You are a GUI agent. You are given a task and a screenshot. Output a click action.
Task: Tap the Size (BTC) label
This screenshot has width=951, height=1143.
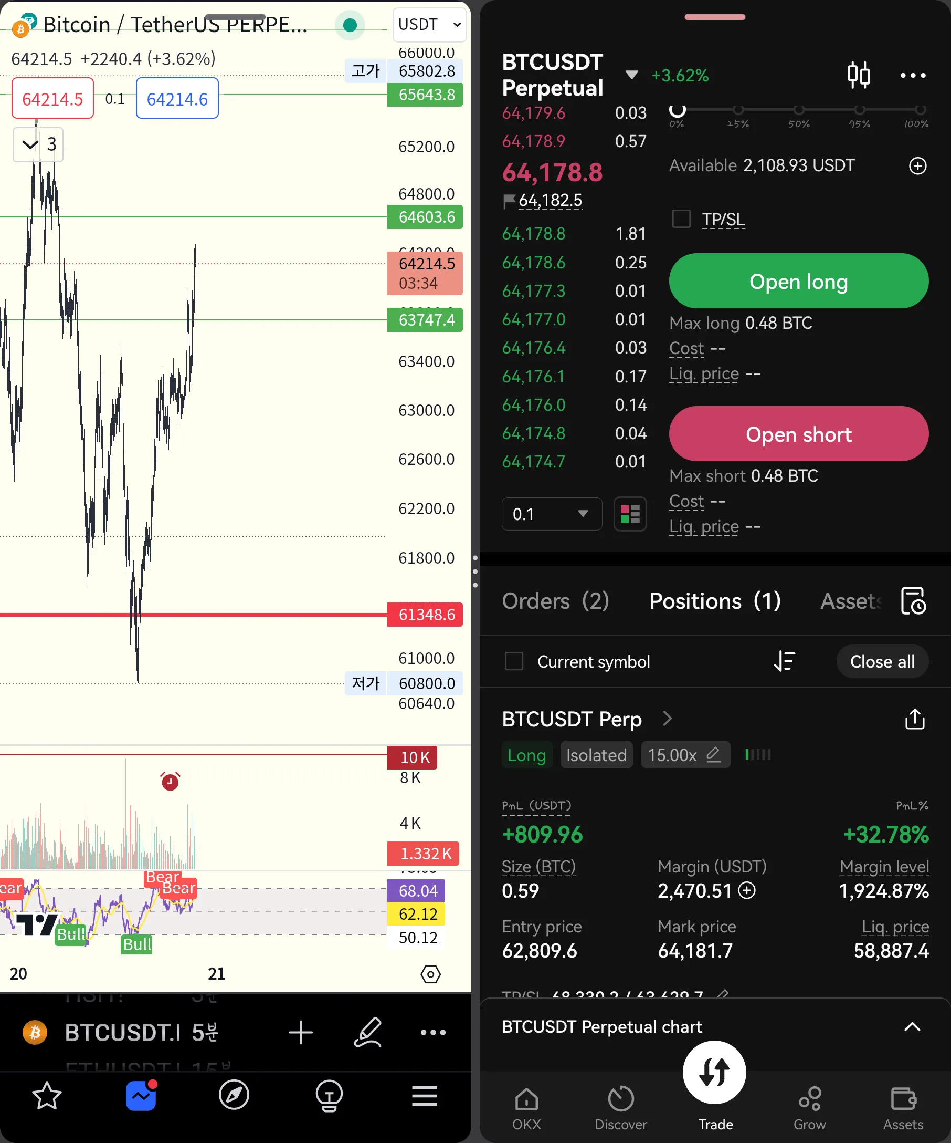539,867
